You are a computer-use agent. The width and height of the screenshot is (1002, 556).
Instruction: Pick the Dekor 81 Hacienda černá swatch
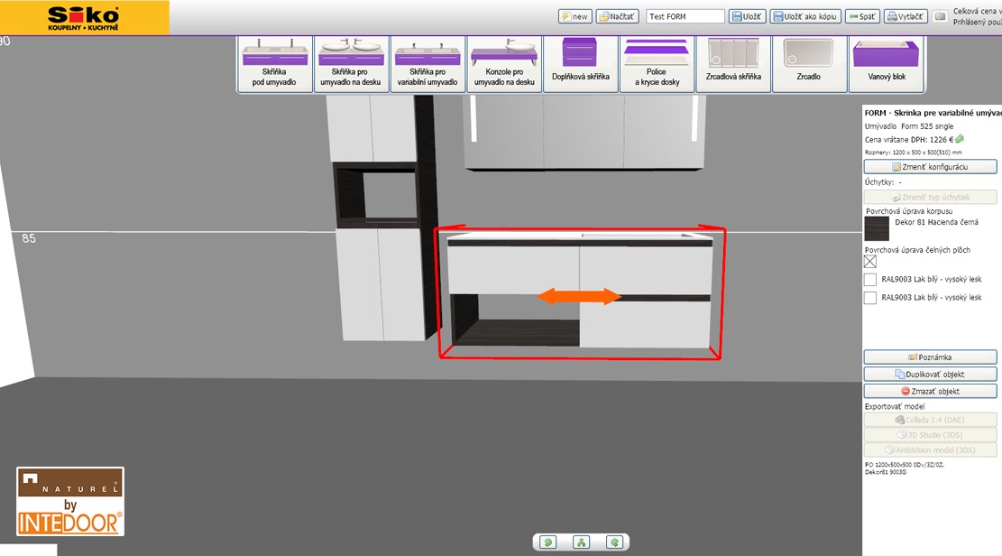tap(877, 228)
